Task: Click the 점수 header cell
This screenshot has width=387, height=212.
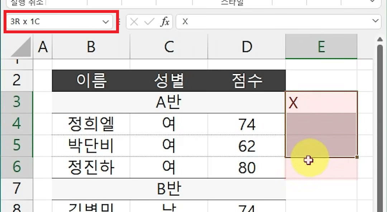Action: point(247,81)
